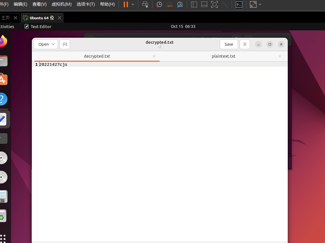325x243 pixels.
Task: Click Text Editor dock icon
Action: (x=3, y=119)
